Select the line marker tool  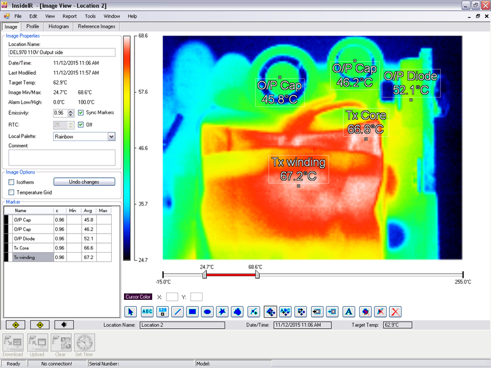click(177, 312)
